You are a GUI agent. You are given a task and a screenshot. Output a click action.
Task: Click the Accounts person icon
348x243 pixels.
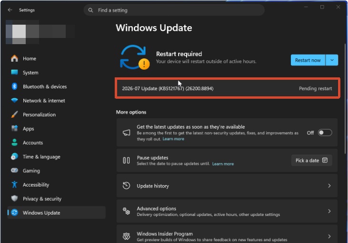tap(14, 142)
